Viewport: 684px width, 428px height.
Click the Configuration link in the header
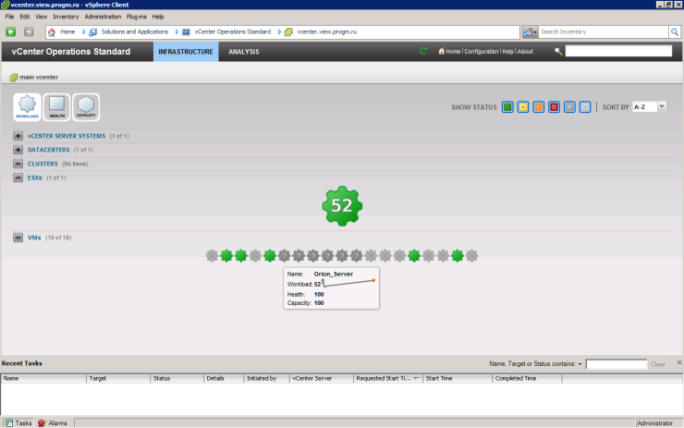pos(482,52)
